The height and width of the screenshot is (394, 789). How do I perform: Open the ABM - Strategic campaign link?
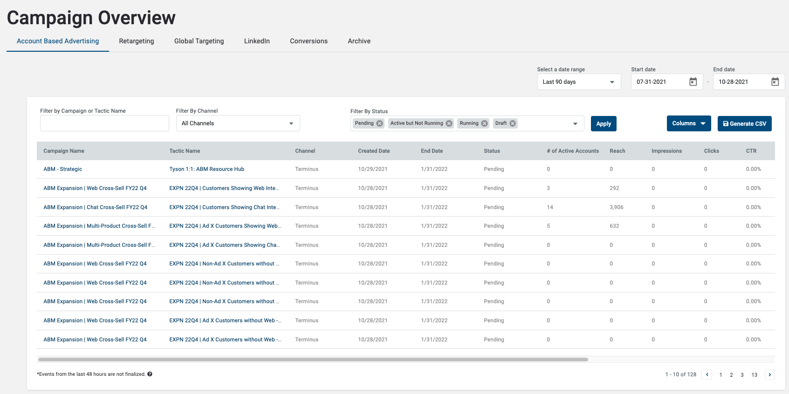tap(63, 169)
